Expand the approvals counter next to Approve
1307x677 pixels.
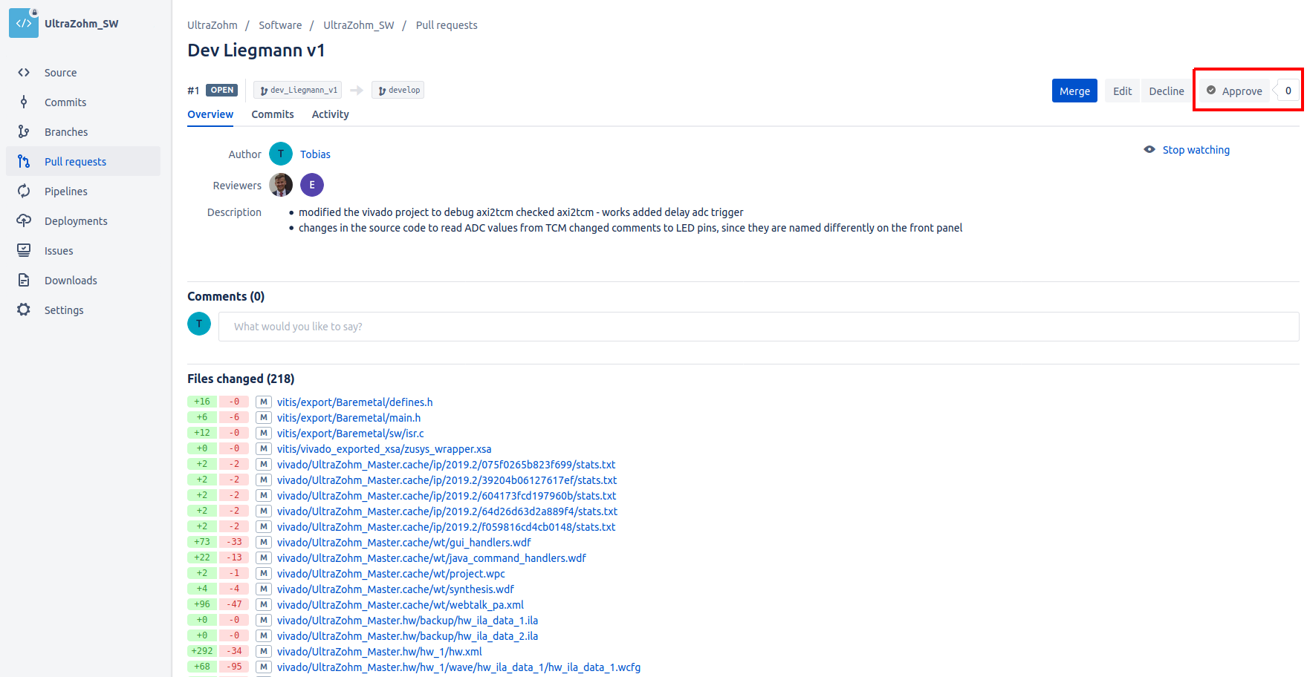pyautogui.click(x=1287, y=91)
